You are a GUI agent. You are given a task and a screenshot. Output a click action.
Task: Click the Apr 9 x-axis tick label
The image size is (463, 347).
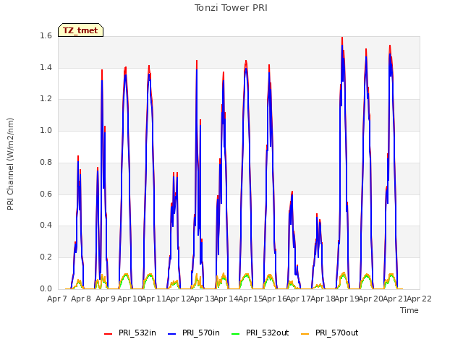pyautogui.click(x=106, y=299)
